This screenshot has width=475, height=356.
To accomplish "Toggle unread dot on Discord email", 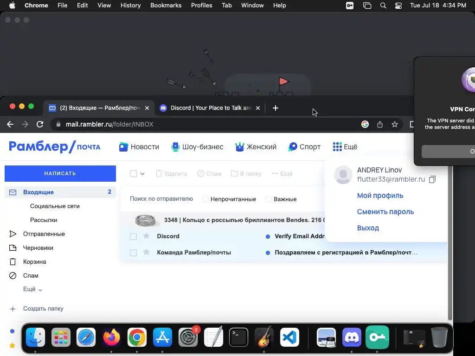I will point(268,236).
